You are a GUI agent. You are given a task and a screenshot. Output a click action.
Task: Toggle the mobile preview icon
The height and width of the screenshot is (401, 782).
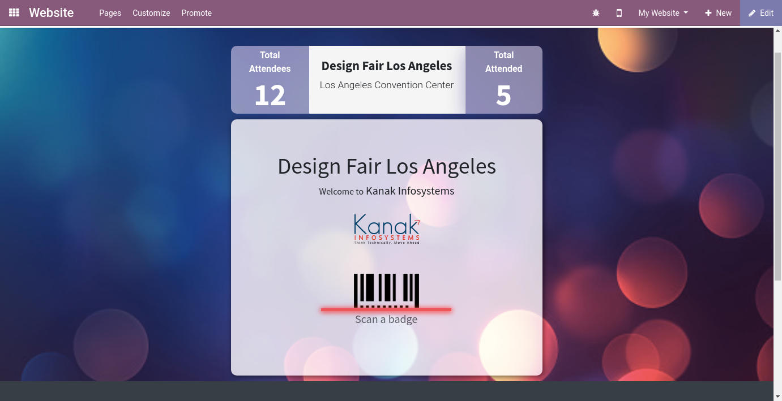coord(619,13)
